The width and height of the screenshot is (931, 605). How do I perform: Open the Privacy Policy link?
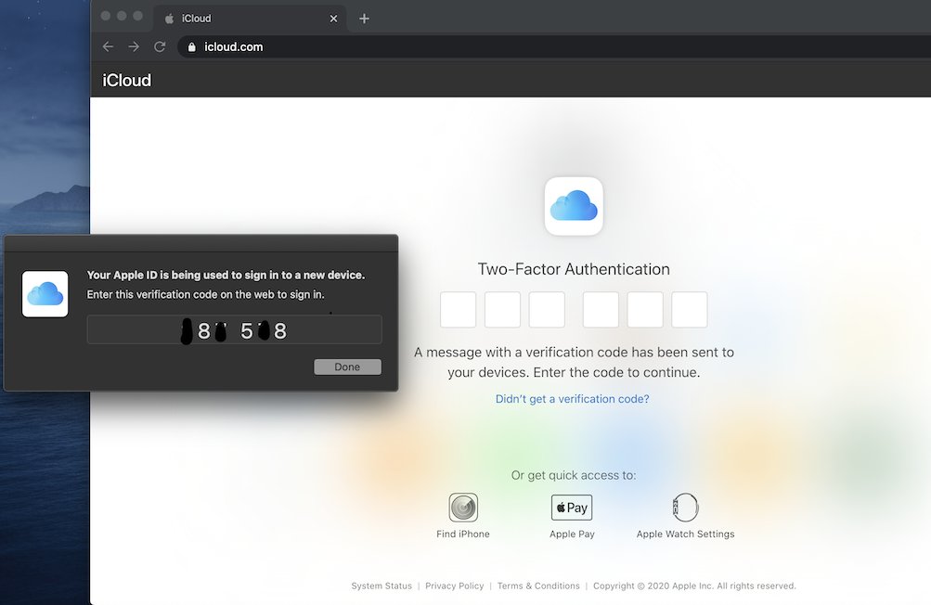coord(454,586)
